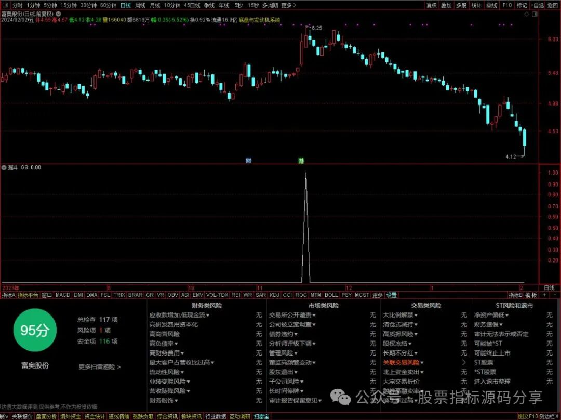Click the 标记 mark button
The image size is (561, 420).
(x=522, y=5)
